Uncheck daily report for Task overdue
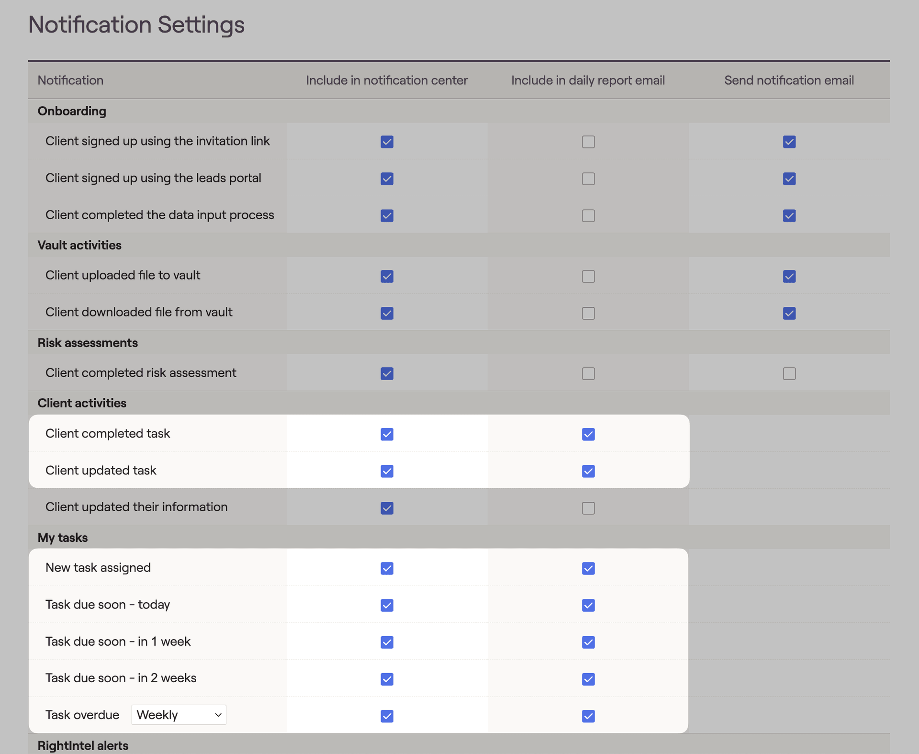919x754 pixels. click(x=588, y=716)
